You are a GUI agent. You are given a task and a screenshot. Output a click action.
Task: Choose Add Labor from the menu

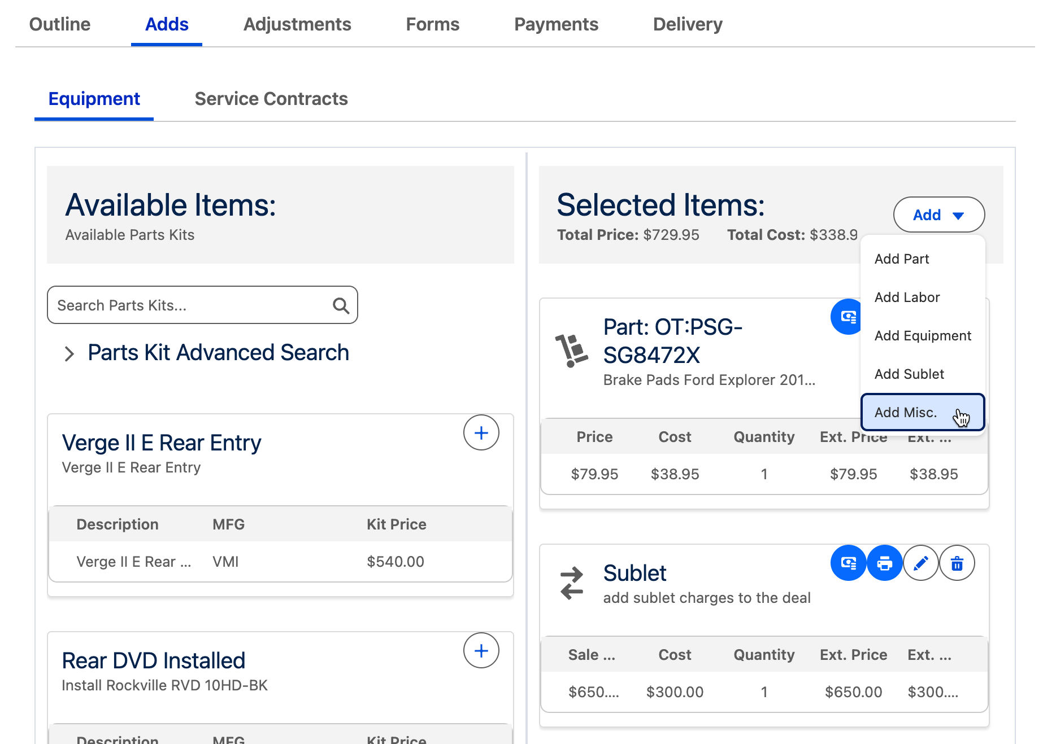click(923, 297)
